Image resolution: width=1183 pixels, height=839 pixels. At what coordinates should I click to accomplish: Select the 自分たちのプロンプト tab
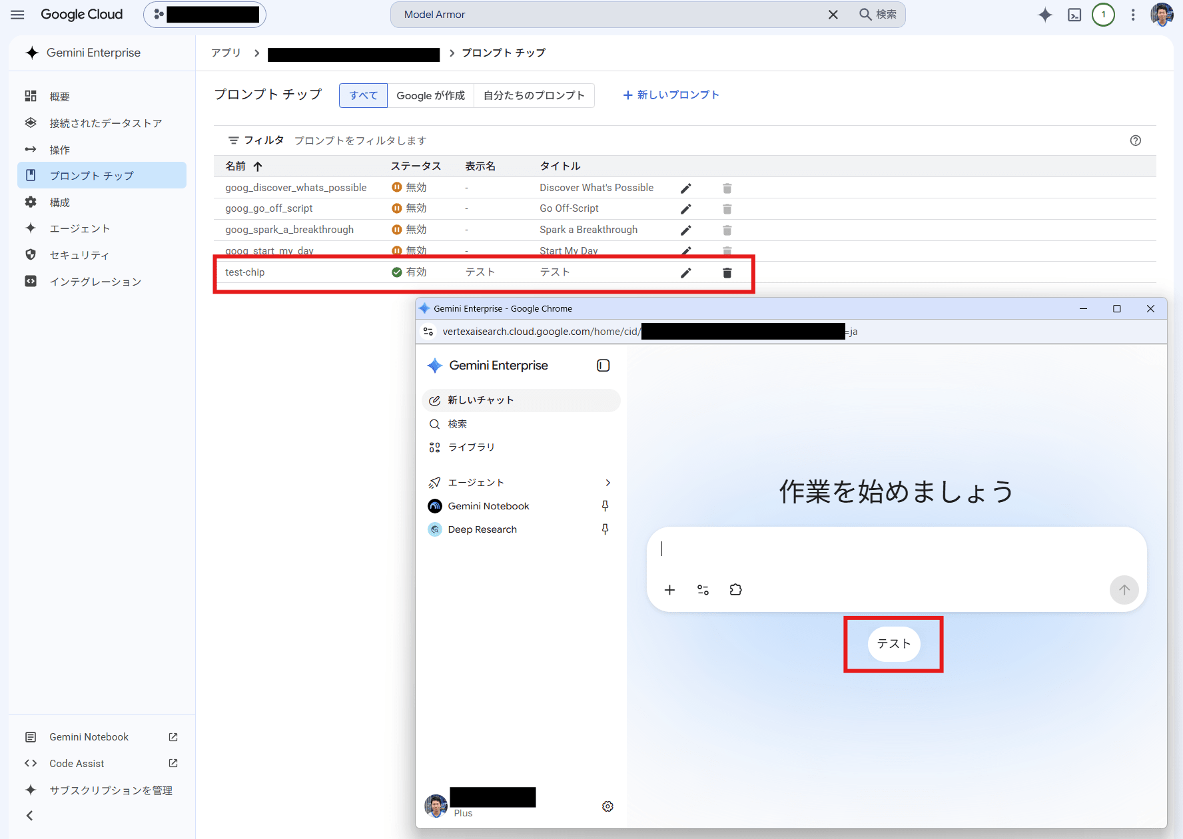click(x=534, y=95)
